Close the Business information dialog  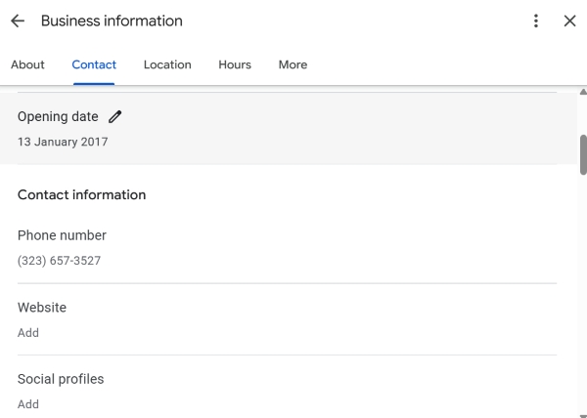pos(569,21)
